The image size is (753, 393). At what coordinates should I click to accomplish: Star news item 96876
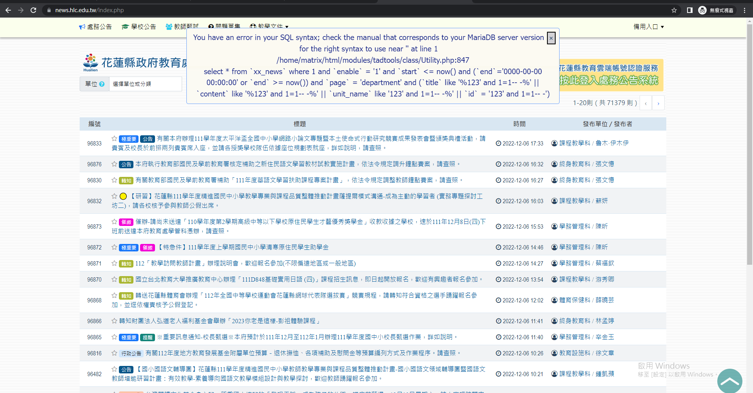[114, 164]
